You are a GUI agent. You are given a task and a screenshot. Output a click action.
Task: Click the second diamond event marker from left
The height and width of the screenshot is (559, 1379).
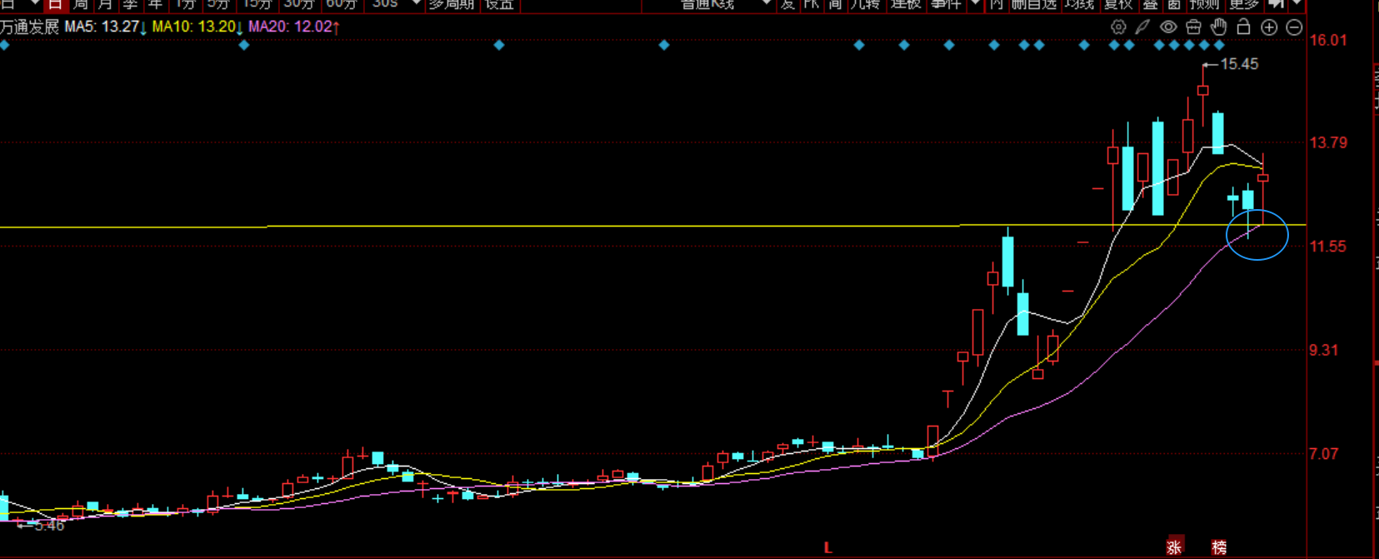point(244,45)
